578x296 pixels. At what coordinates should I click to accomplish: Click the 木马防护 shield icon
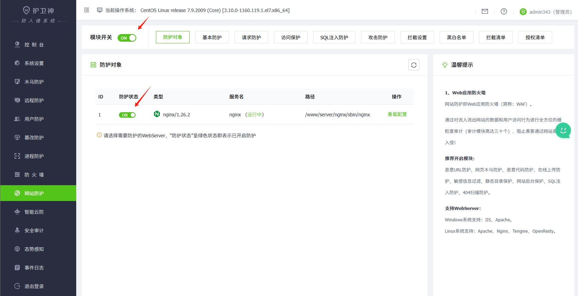coord(17,82)
